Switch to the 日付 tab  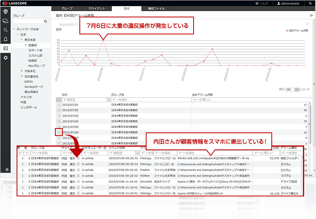pos(126,8)
